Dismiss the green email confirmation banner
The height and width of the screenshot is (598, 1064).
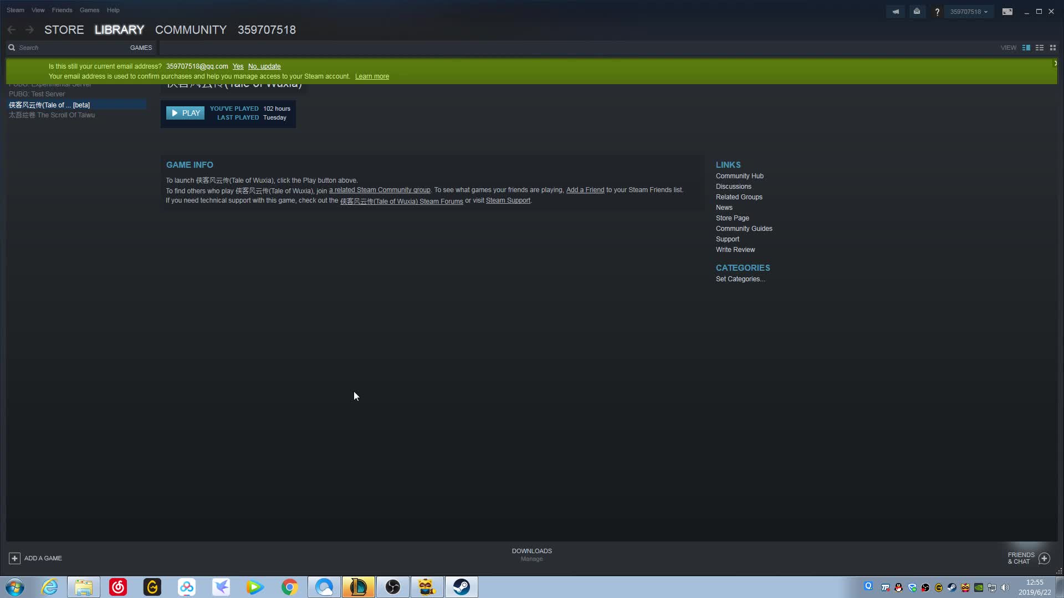coord(1055,64)
